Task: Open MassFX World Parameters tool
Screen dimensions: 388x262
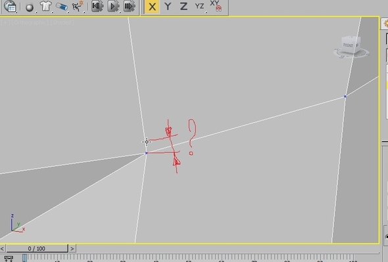Action: pos(11,6)
